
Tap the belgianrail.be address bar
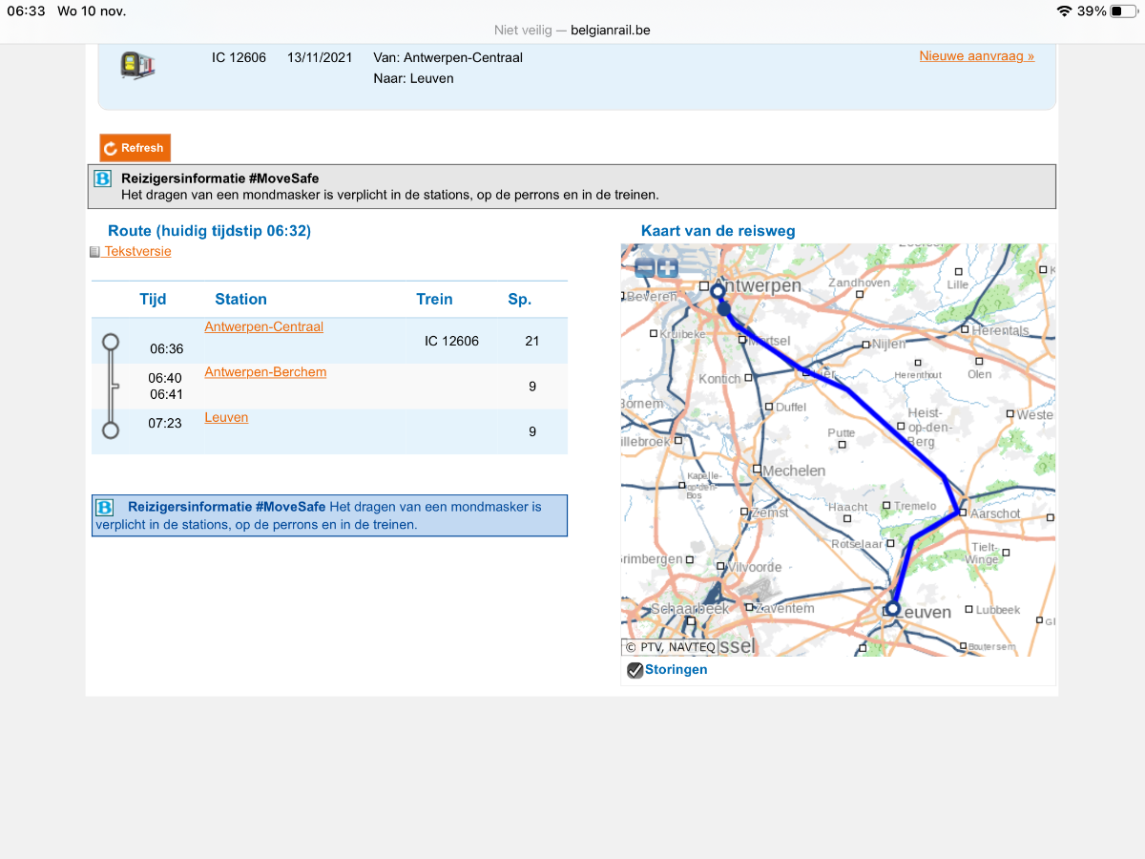point(572,31)
